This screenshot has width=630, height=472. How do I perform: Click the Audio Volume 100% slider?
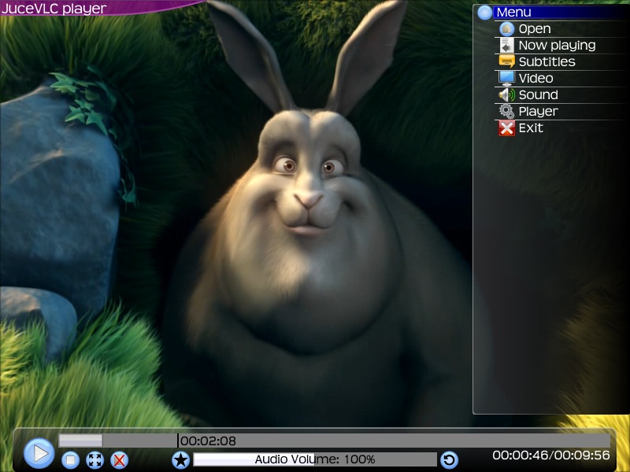315,459
